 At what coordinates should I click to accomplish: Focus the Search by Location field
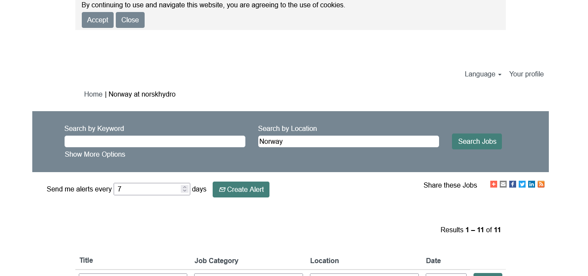pos(349,142)
